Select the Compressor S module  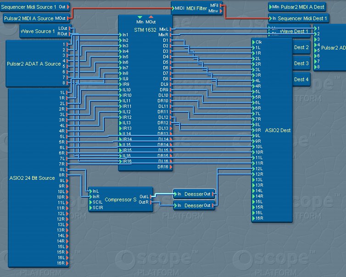(x=121, y=199)
